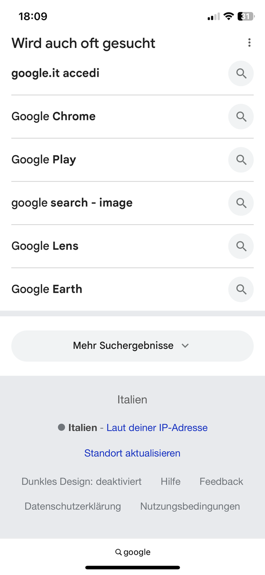Tap search icon beside Google Chrome
265x575 pixels.
[241, 116]
